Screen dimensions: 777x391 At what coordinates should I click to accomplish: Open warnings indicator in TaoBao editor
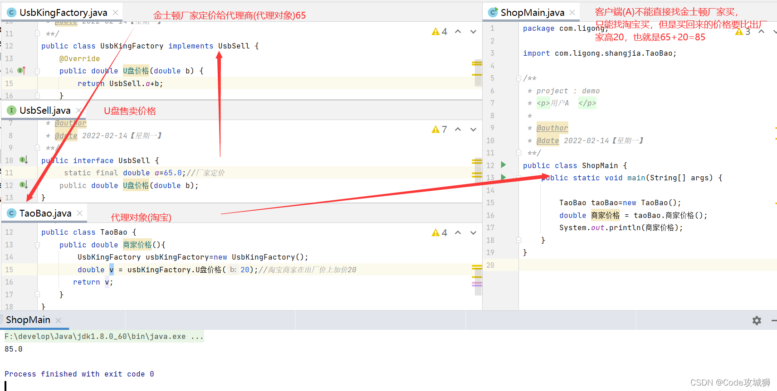coord(439,232)
